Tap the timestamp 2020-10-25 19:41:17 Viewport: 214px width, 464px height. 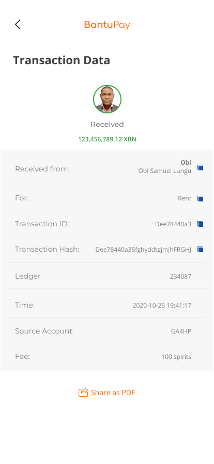tap(162, 306)
